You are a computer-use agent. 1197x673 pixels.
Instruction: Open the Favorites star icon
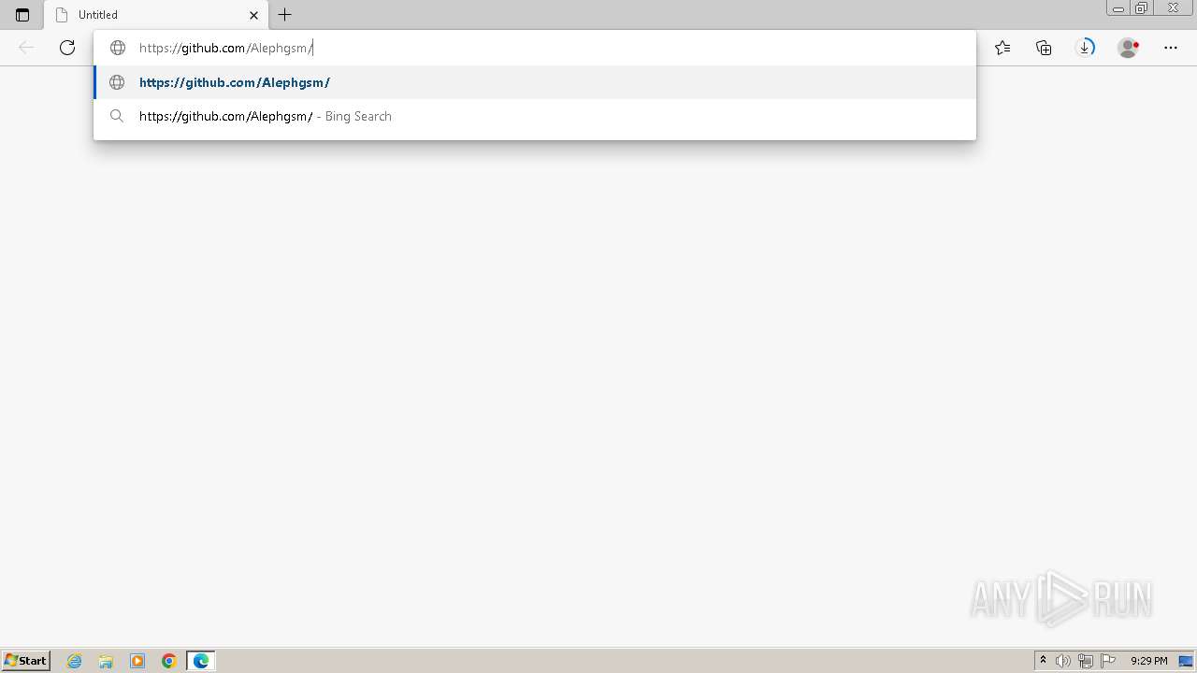pyautogui.click(x=1002, y=48)
